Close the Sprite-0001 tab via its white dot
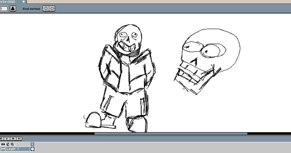 tap(24, 2)
